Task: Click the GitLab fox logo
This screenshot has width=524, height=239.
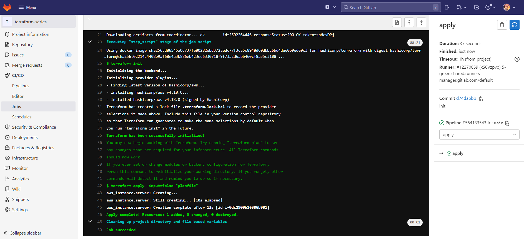Action: 7,7
